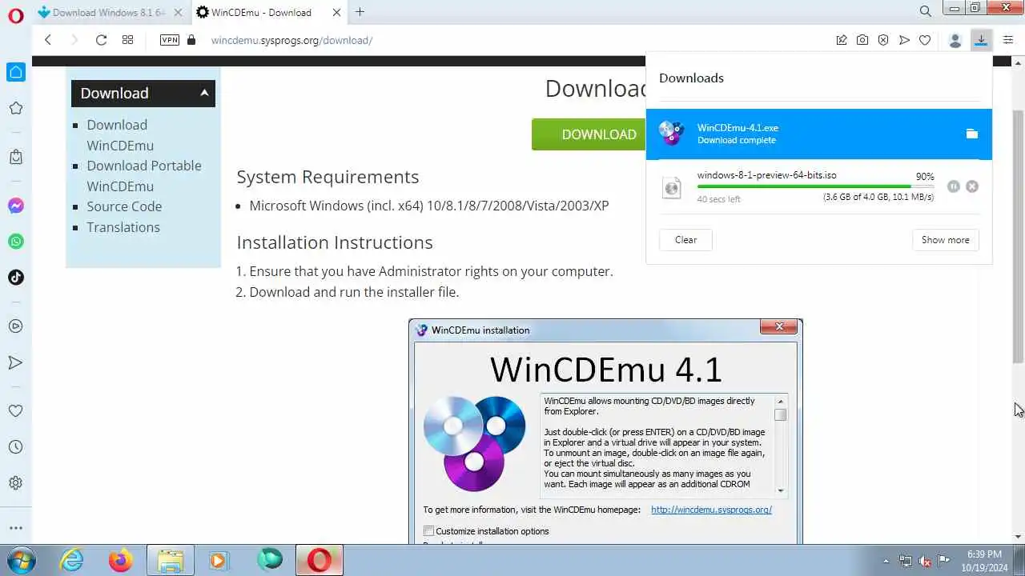Viewport: 1025px width, 576px height.
Task: Click the page vertical scrollbar thumb
Action: pos(1018,236)
